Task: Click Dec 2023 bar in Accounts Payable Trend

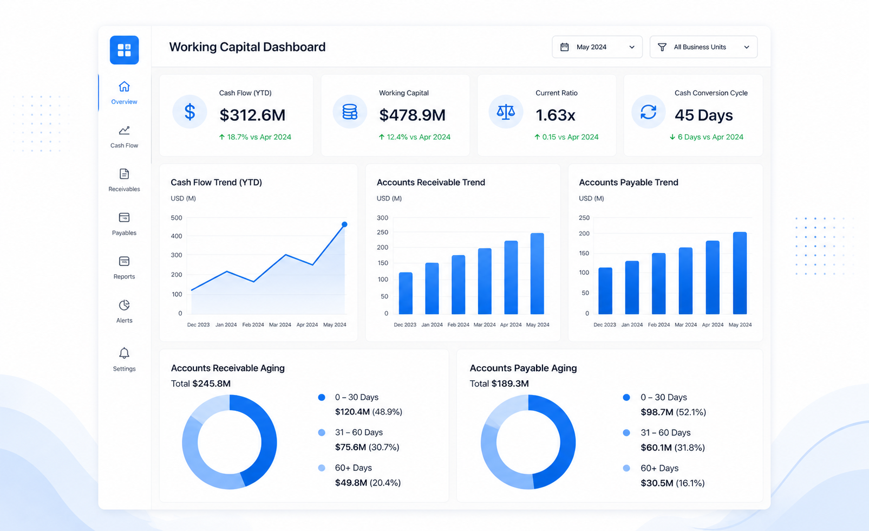Action: tap(605, 291)
